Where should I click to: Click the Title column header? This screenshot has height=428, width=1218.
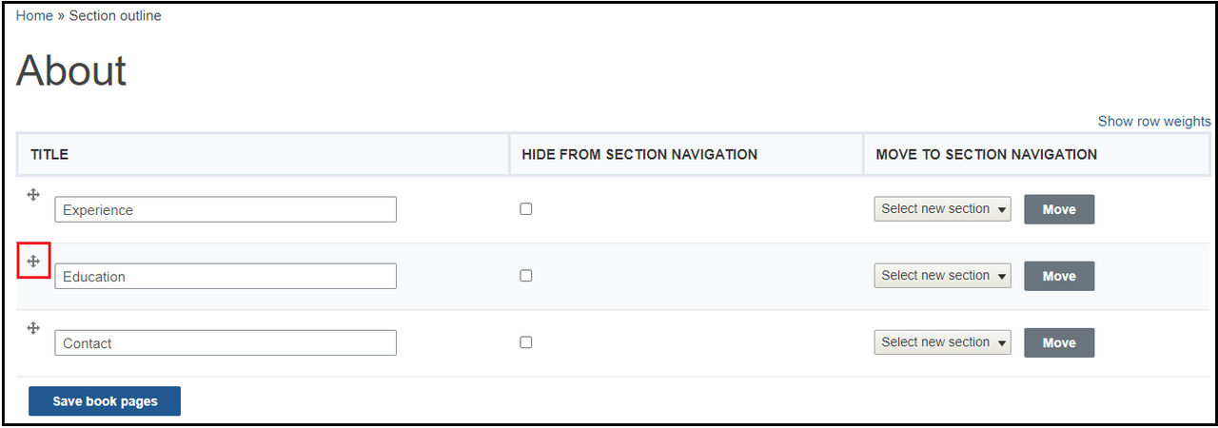pos(49,154)
